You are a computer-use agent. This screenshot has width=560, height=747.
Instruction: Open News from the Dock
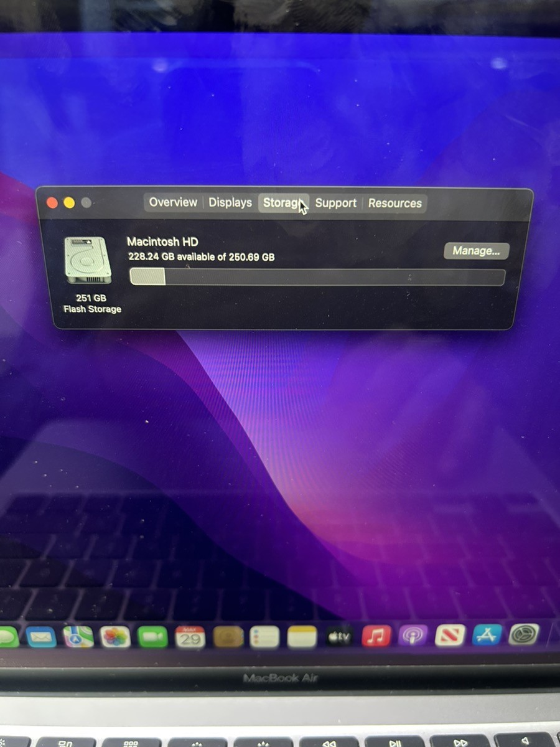(x=450, y=636)
